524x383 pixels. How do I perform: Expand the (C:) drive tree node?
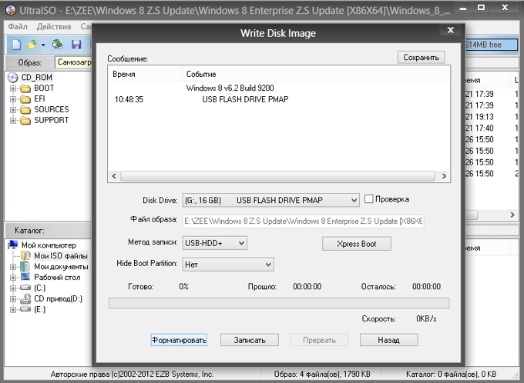(x=12, y=288)
